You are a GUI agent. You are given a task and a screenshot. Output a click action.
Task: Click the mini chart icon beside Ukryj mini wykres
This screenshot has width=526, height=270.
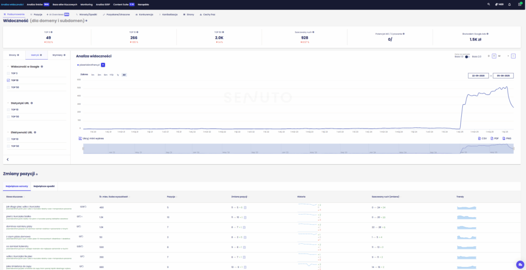coord(80,138)
